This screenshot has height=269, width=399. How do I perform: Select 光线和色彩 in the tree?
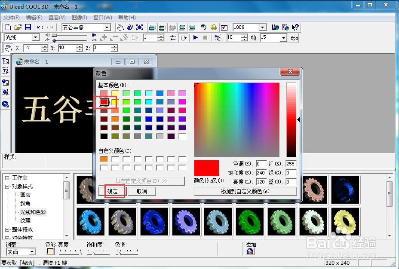[33, 212]
